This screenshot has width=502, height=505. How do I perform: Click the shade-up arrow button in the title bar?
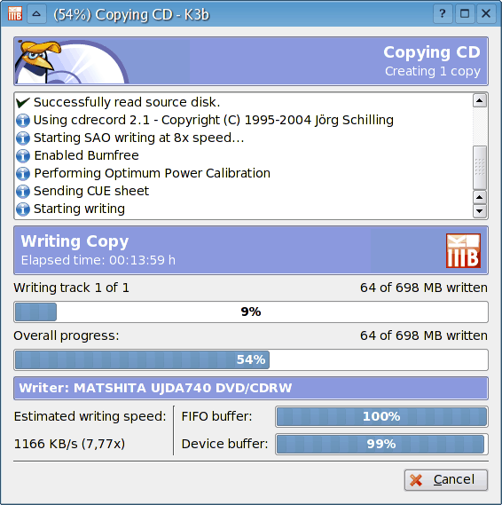pyautogui.click(x=36, y=14)
